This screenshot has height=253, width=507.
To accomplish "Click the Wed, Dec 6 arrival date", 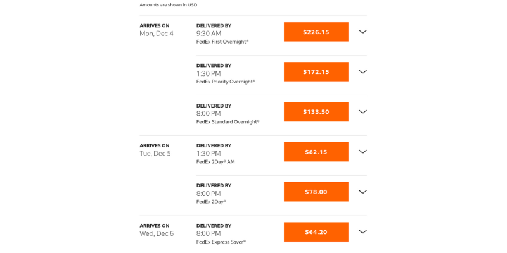I will tap(156, 233).
